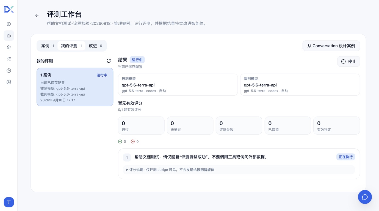Stop the running evaluation with 停止
Image resolution: width=379 pixels, height=211 pixels.
(x=348, y=62)
